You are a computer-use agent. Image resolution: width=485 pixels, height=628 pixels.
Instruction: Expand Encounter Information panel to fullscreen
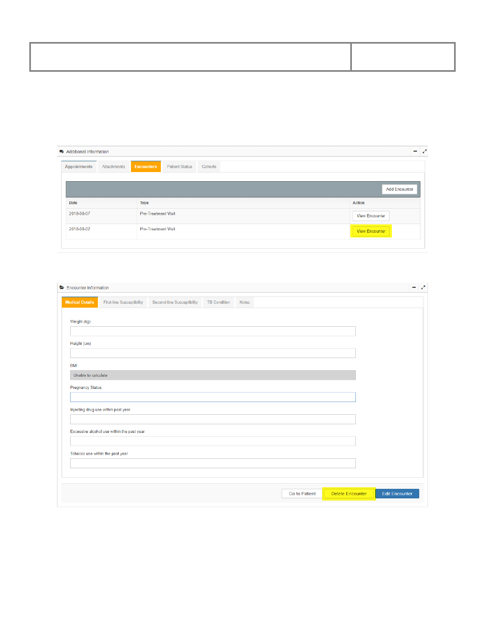(423, 287)
